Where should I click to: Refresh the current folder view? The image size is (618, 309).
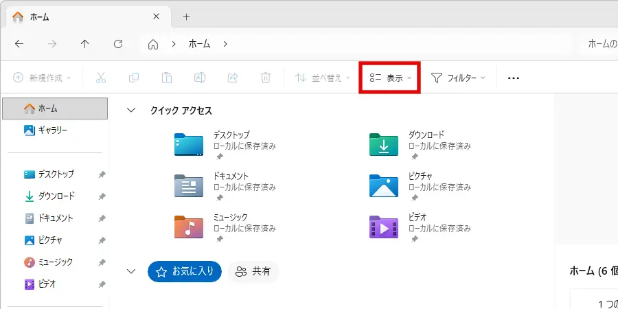(x=118, y=44)
